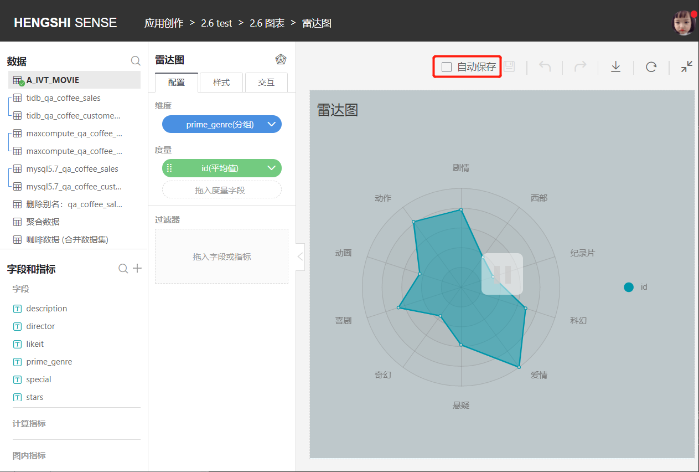The width and height of the screenshot is (699, 472).
Task: Go to 2.6 test breadcrumb
Action: 216,23
